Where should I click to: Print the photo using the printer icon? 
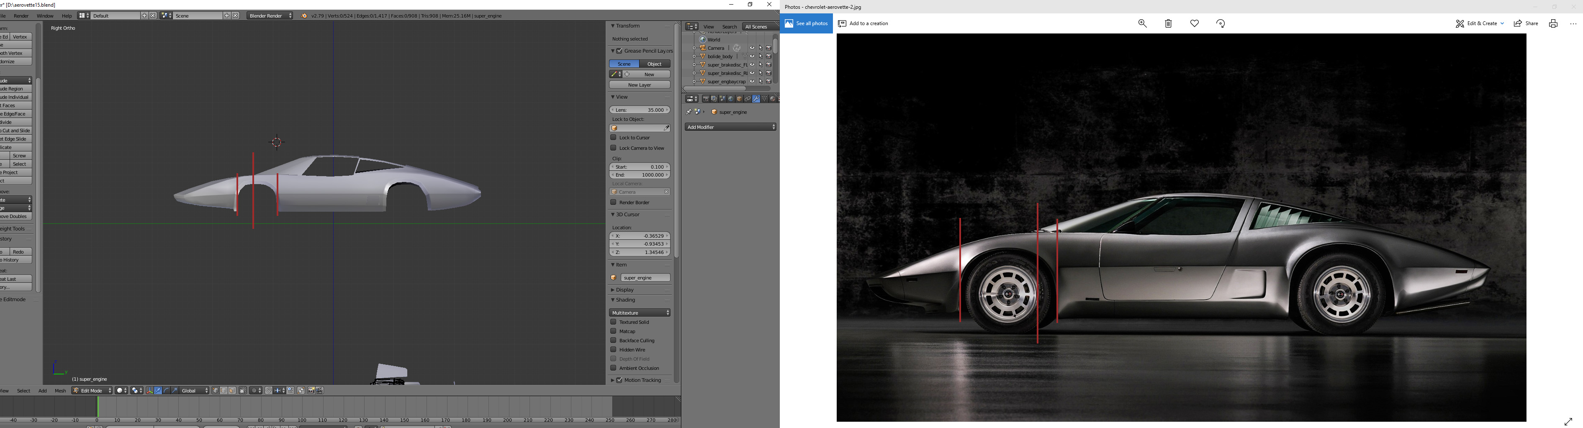[x=1553, y=23]
